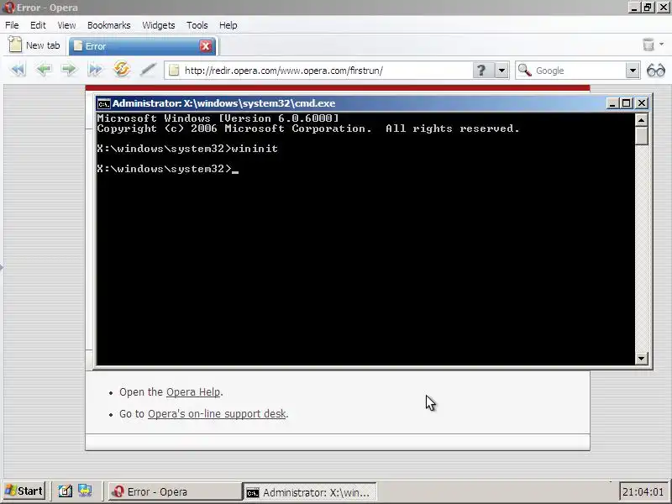Follow the Opera Help link
The image size is (672, 504).
[x=193, y=392]
